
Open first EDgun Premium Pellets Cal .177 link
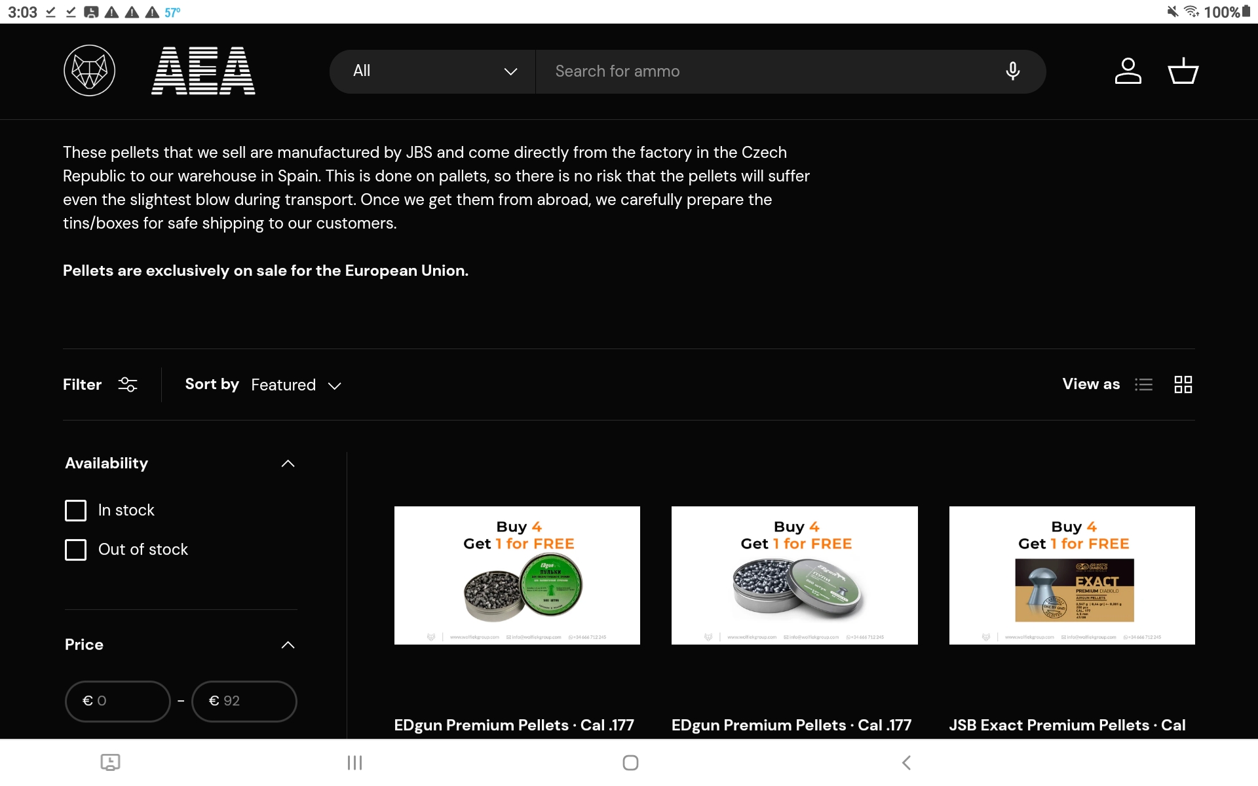tap(514, 725)
